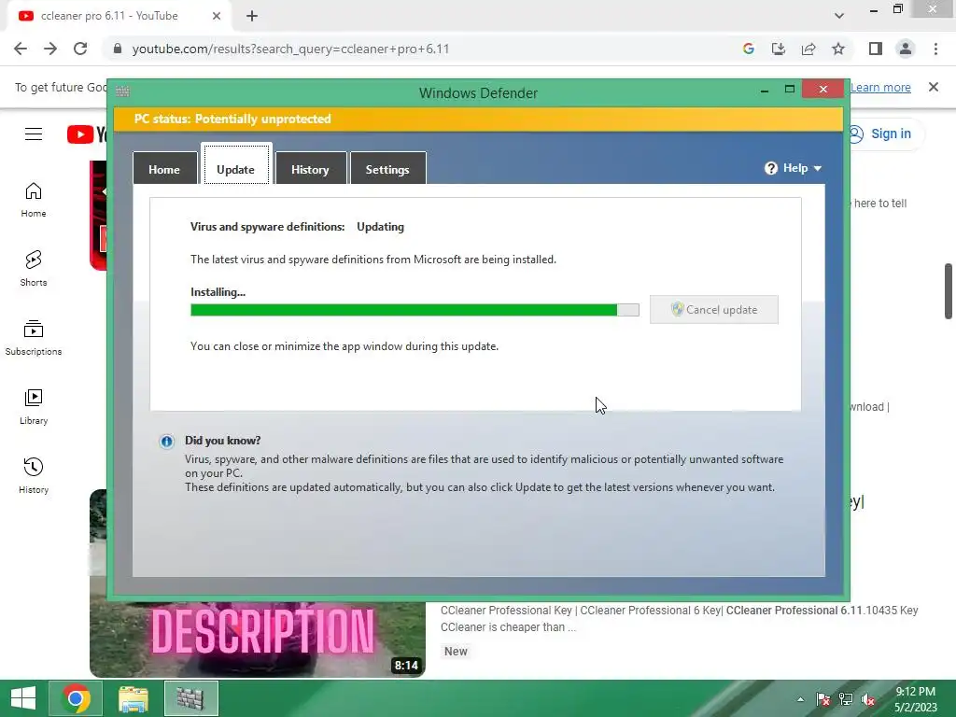Viewport: 956px width, 717px height.
Task: Click the Google icon in address bar
Action: coord(749,49)
